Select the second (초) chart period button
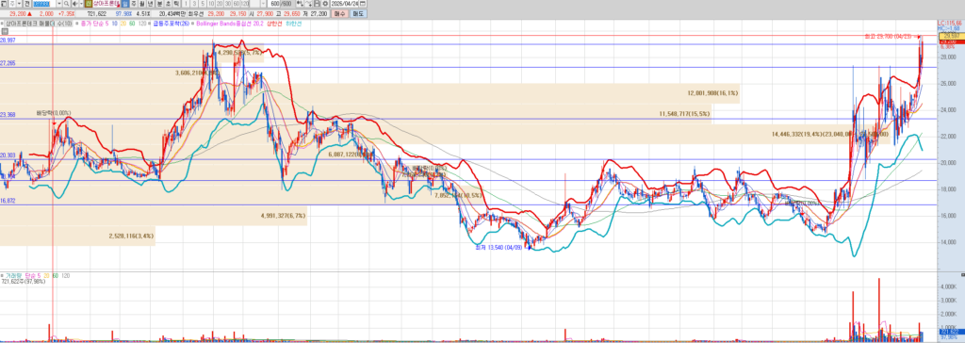This screenshot has width=965, height=343. click(x=168, y=4)
